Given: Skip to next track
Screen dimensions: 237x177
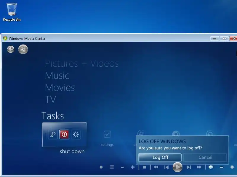Looking at the screenshot, I should click(x=189, y=167).
